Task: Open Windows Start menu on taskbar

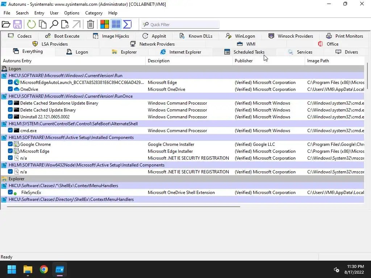Action: (12, 269)
